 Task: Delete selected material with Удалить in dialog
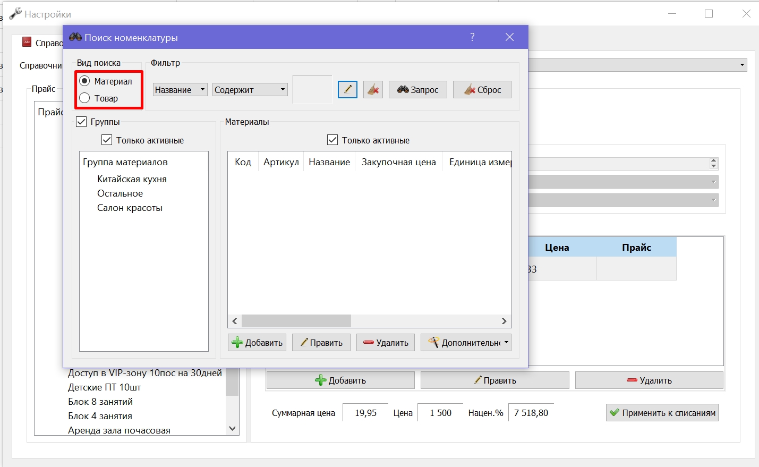[386, 343]
